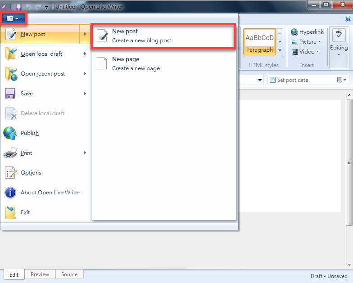Select Publish menu entry text

[x=30, y=133]
